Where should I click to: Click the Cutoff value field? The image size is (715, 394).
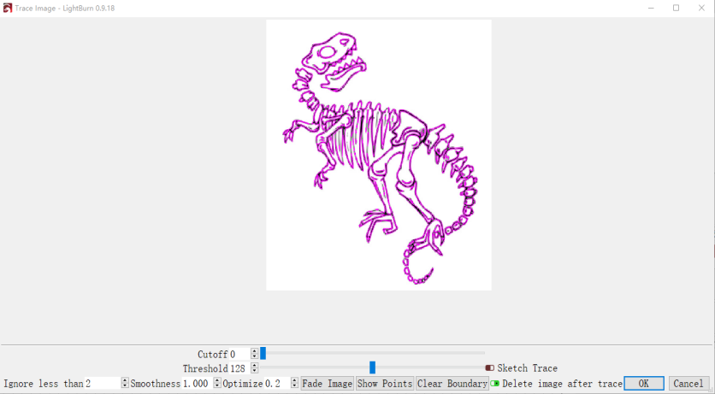[239, 354]
